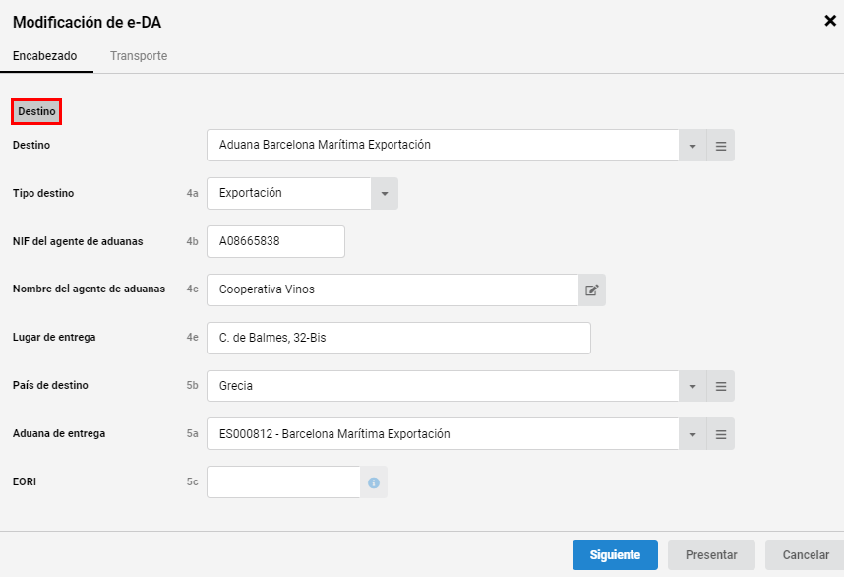The width and height of the screenshot is (844, 577).
Task: Select the Encabezado tab
Action: point(44,56)
